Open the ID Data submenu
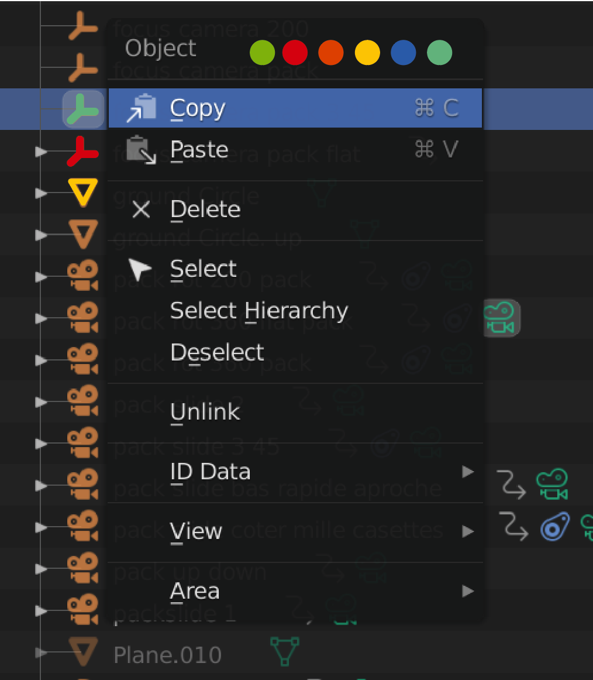This screenshot has height=680, width=593. click(x=295, y=472)
